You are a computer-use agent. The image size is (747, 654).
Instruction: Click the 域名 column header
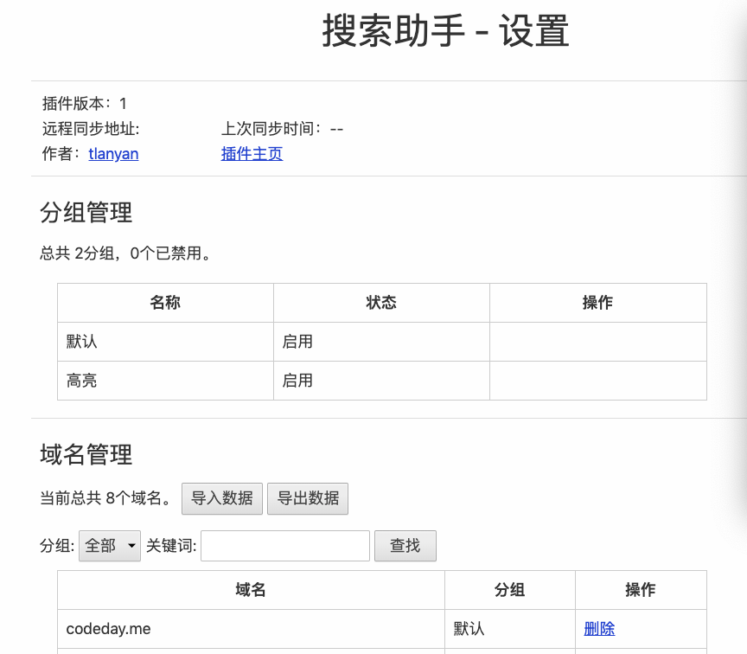[251, 589]
